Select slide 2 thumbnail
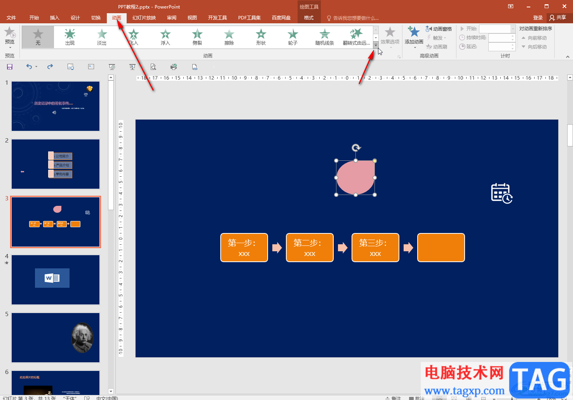 click(56, 164)
